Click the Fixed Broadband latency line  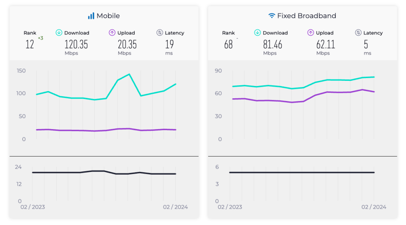301,172
